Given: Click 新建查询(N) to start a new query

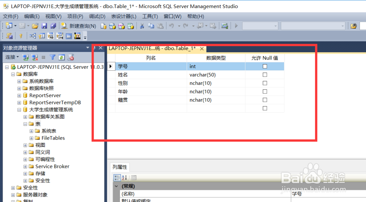Looking at the screenshot, I should pyautogui.click(x=78, y=26).
